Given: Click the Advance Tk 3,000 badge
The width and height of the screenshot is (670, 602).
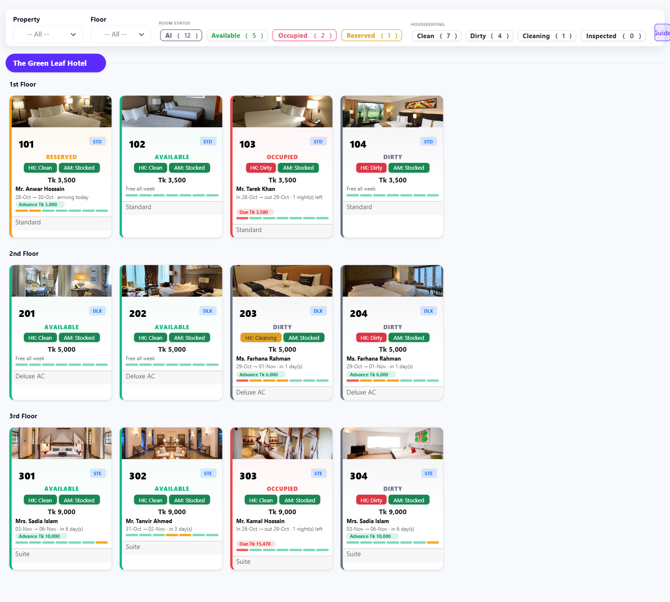Looking at the screenshot, I should pos(39,204).
